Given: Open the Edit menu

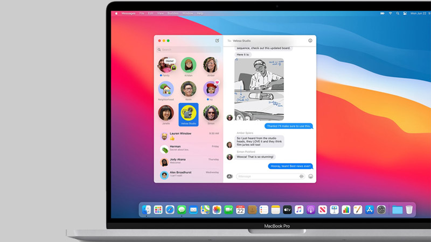Looking at the screenshot, I should 151,13.
